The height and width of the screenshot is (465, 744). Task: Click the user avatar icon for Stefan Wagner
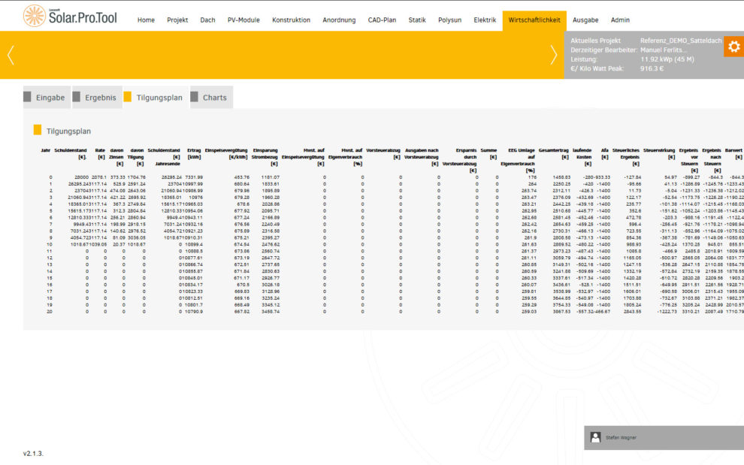pos(596,437)
